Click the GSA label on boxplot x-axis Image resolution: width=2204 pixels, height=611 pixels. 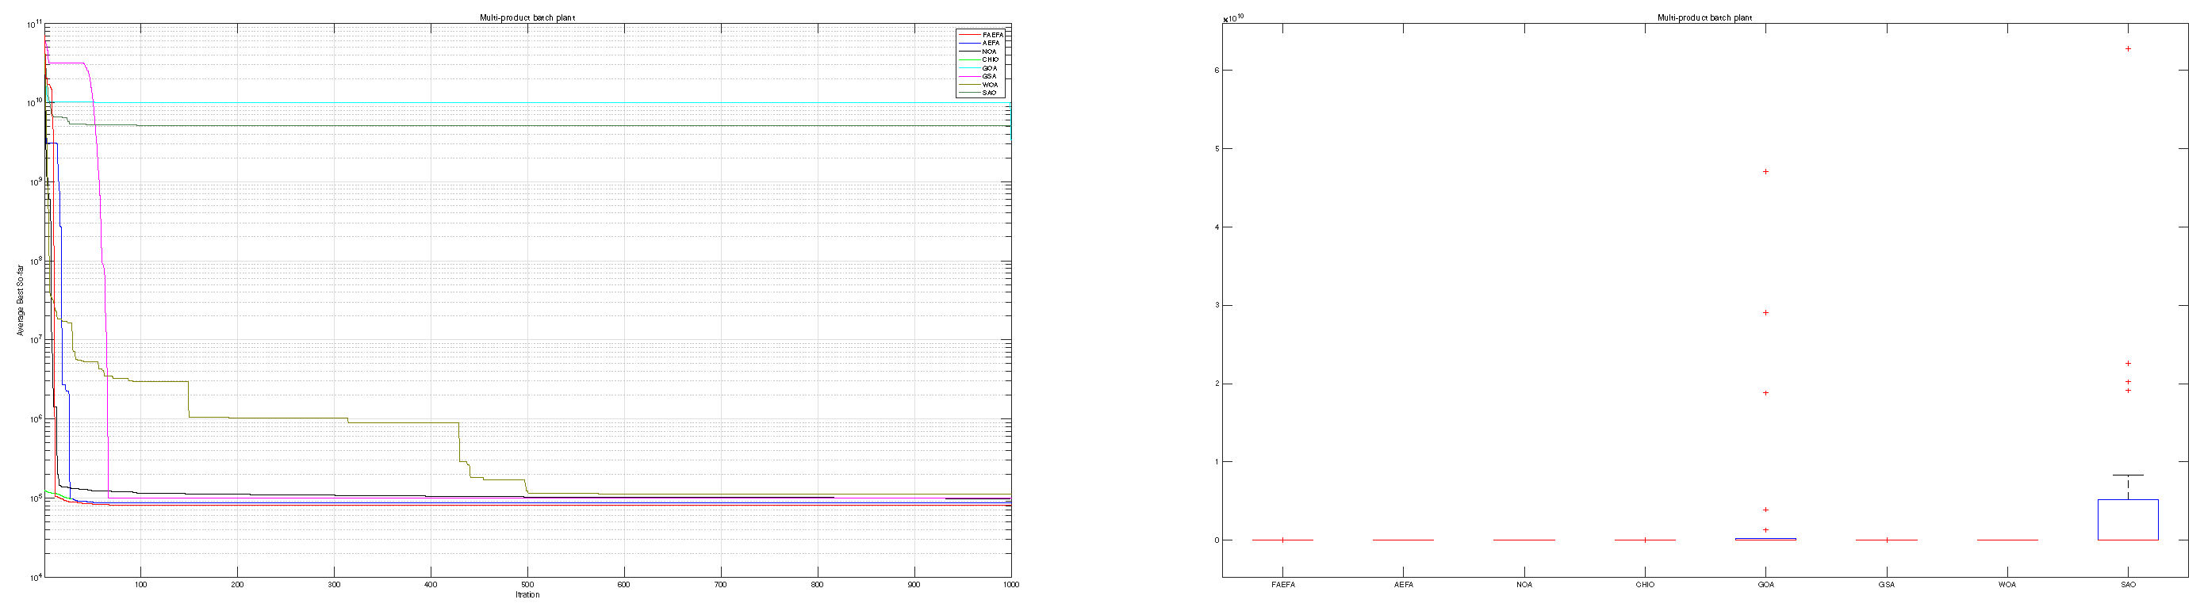(1886, 585)
